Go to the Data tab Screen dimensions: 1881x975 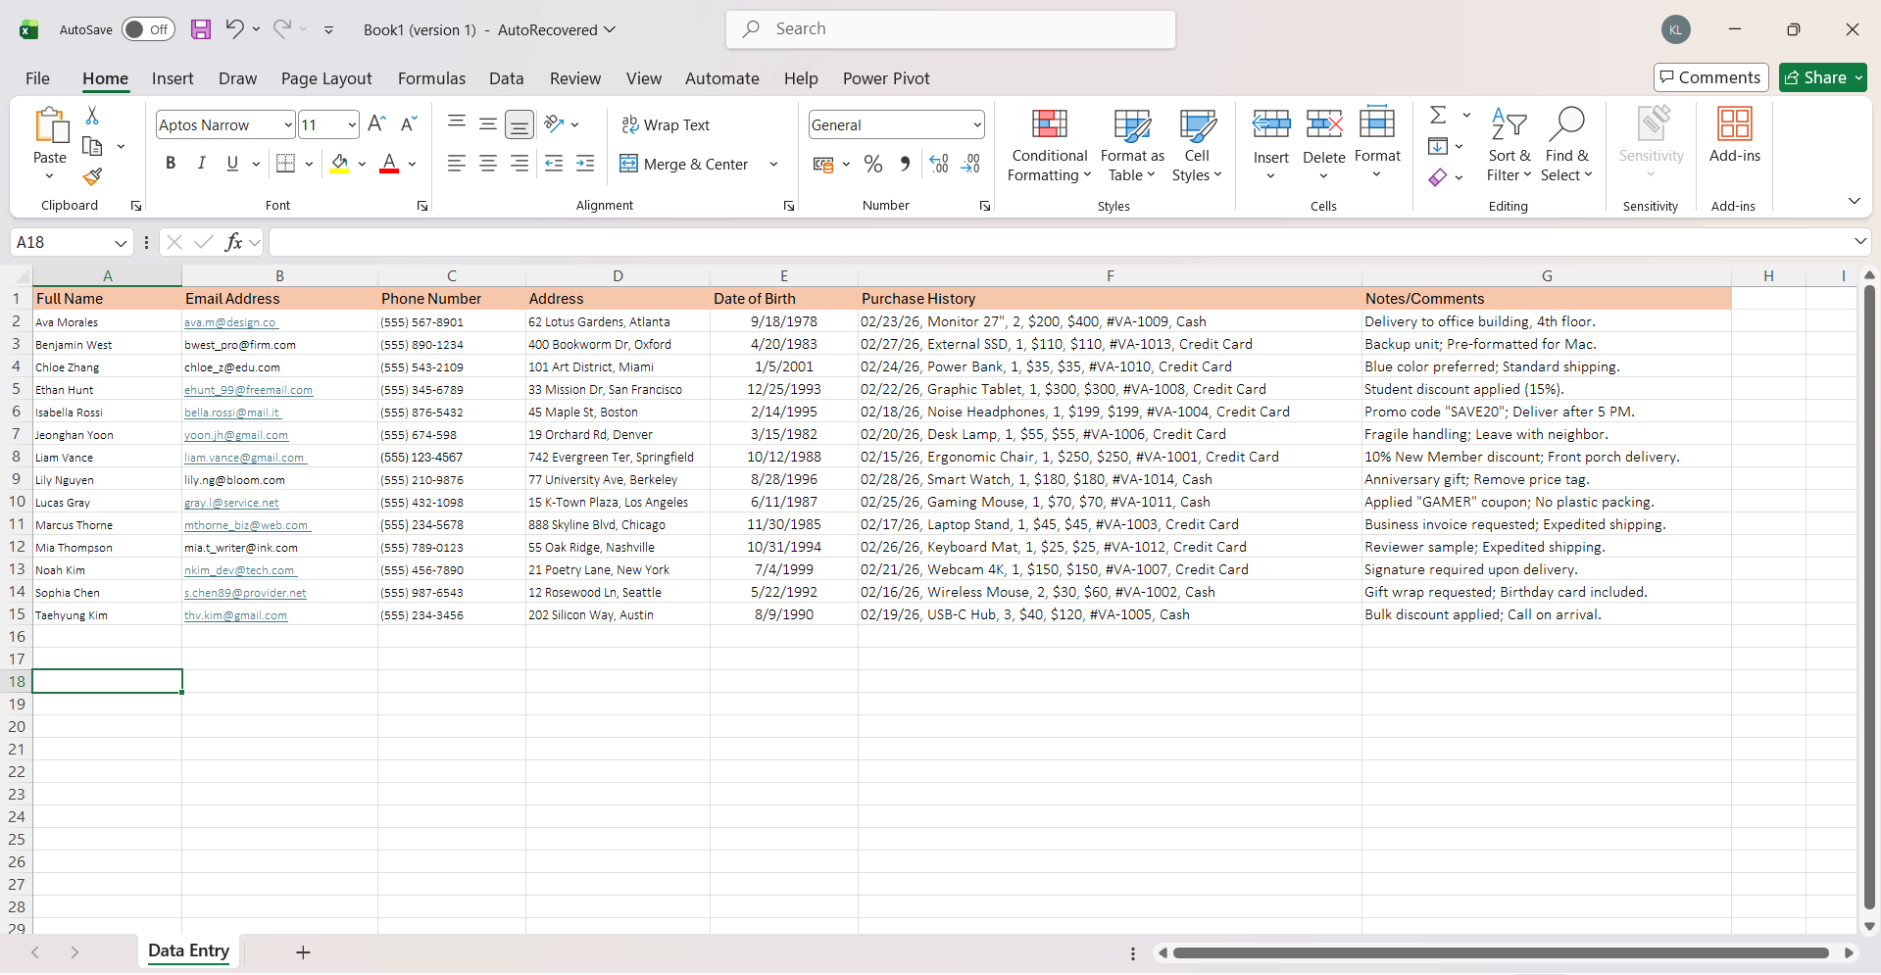point(506,78)
